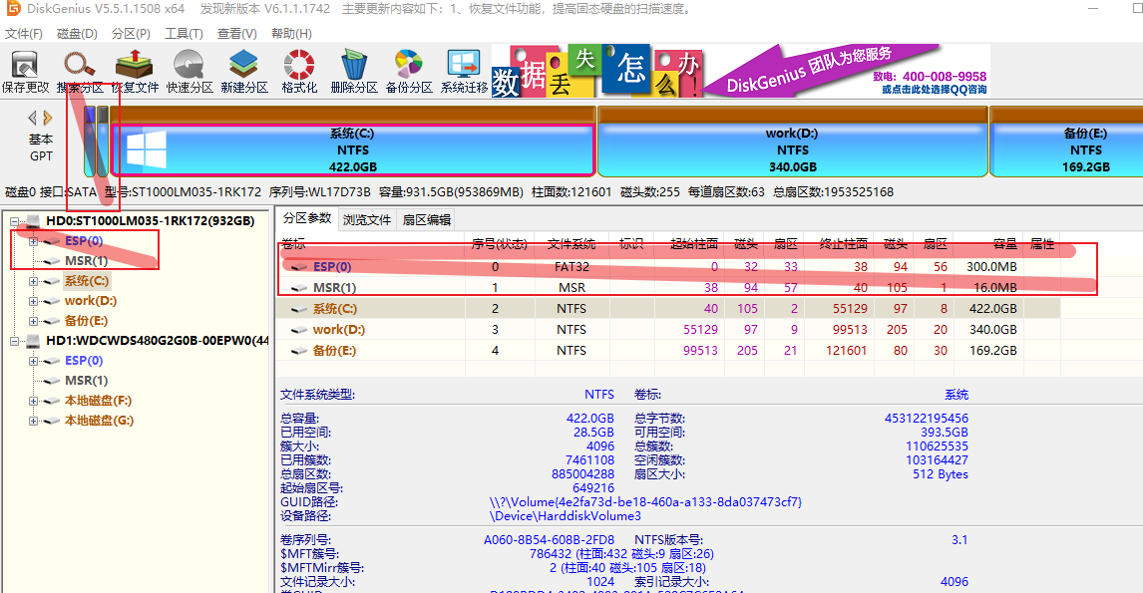
Task: Switch to the 浏览文件 tab
Action: point(367,220)
